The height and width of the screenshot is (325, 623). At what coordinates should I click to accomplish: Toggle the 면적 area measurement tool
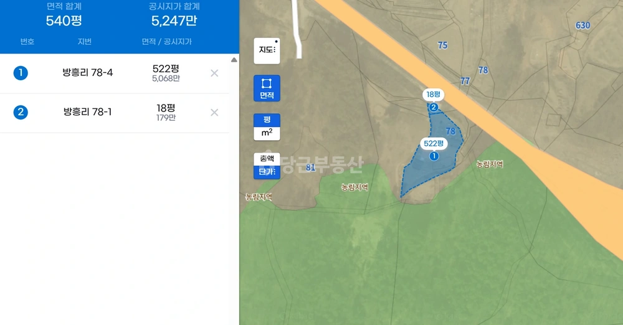267,88
